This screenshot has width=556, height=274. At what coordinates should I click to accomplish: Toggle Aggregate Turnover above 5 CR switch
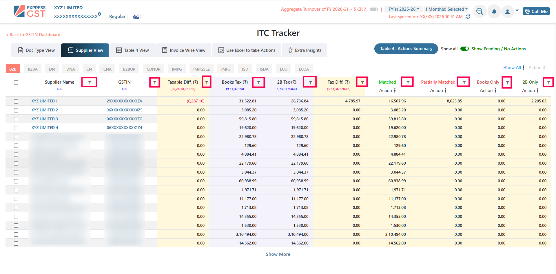[x=374, y=9]
